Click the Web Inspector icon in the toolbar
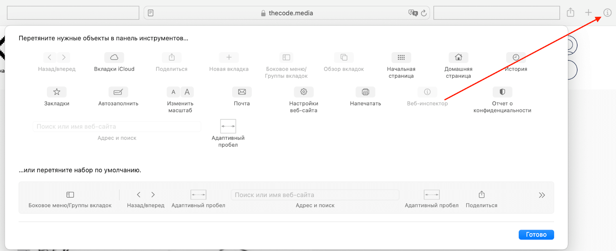 [607, 13]
